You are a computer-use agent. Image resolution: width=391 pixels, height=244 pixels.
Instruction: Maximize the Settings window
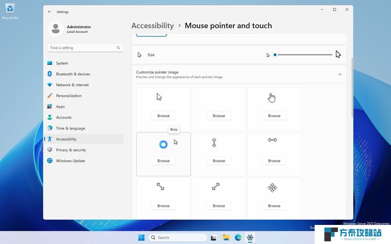[x=334, y=10]
